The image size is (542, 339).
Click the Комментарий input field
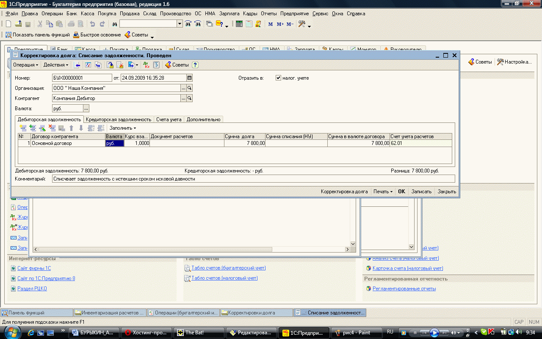click(x=253, y=179)
